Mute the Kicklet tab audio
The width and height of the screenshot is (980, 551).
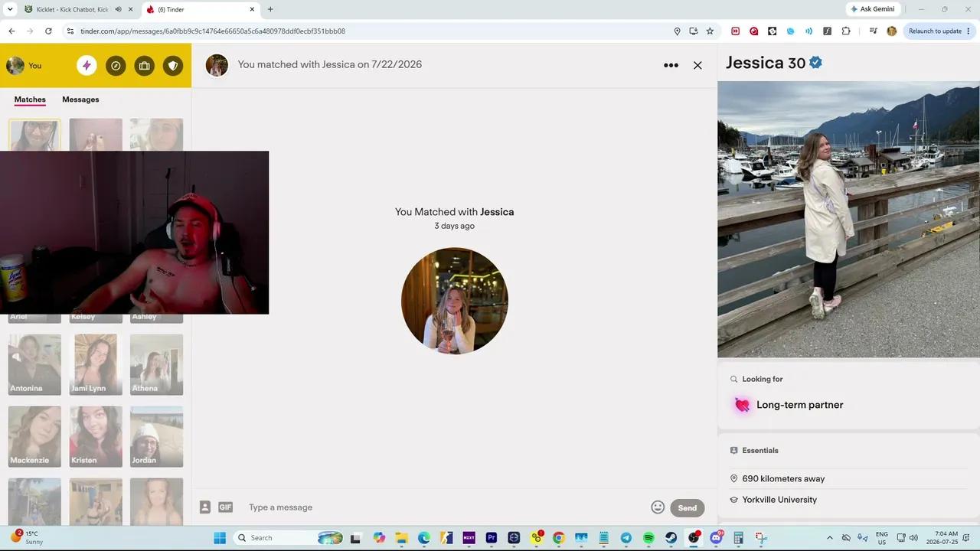point(119,9)
